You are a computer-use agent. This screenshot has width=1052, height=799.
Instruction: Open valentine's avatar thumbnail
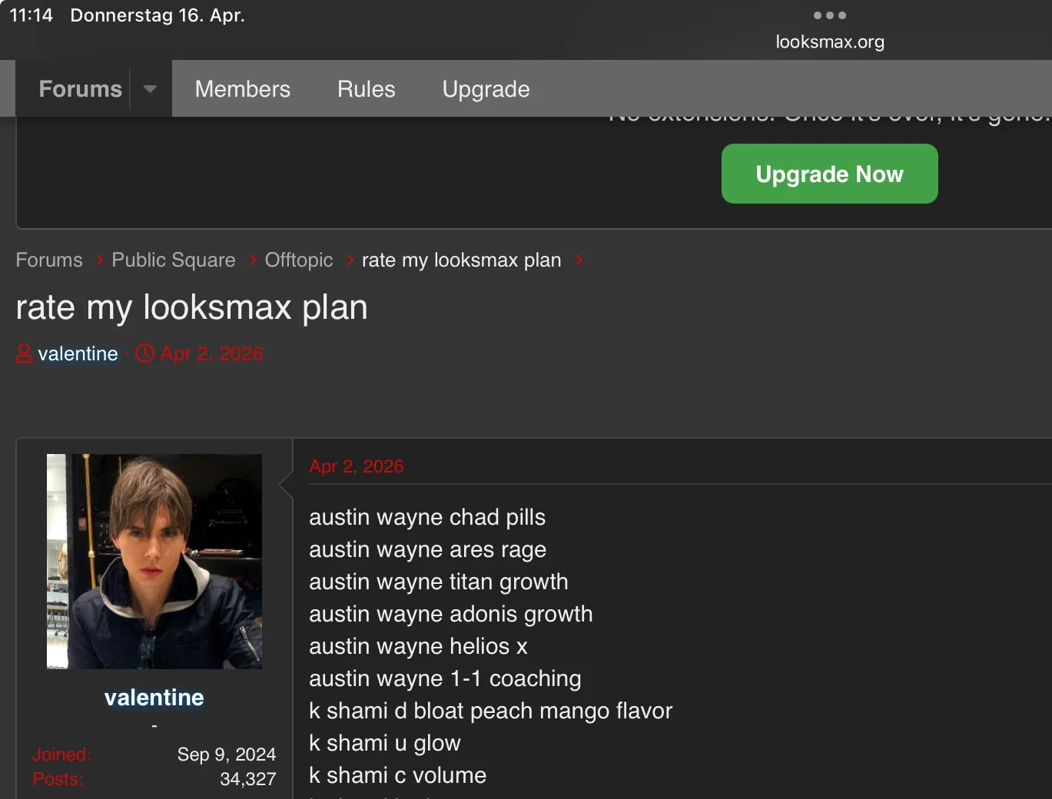(x=154, y=561)
